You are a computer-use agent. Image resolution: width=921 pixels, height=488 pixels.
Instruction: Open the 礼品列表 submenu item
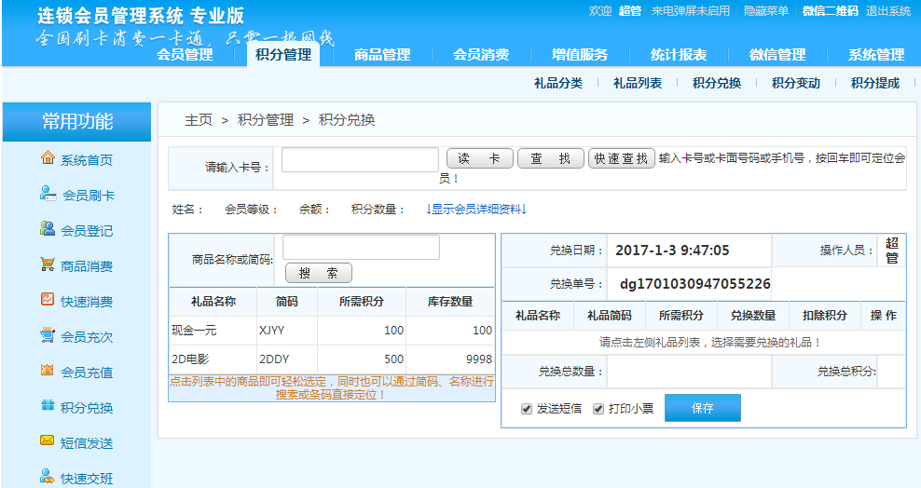tap(638, 83)
